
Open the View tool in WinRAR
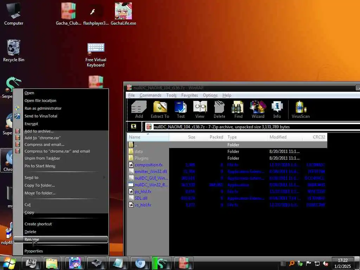[x=200, y=110]
